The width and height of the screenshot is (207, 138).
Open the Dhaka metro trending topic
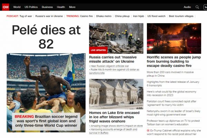pyautogui.click(x=104, y=16)
